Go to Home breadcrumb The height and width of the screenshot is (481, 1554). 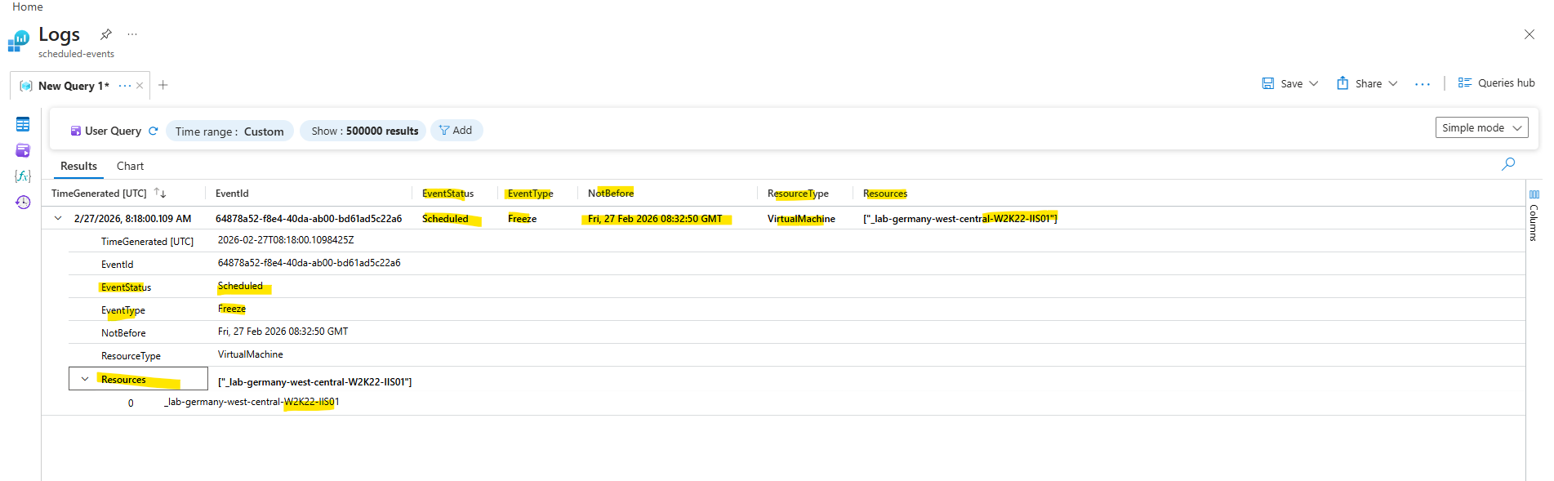(x=28, y=7)
